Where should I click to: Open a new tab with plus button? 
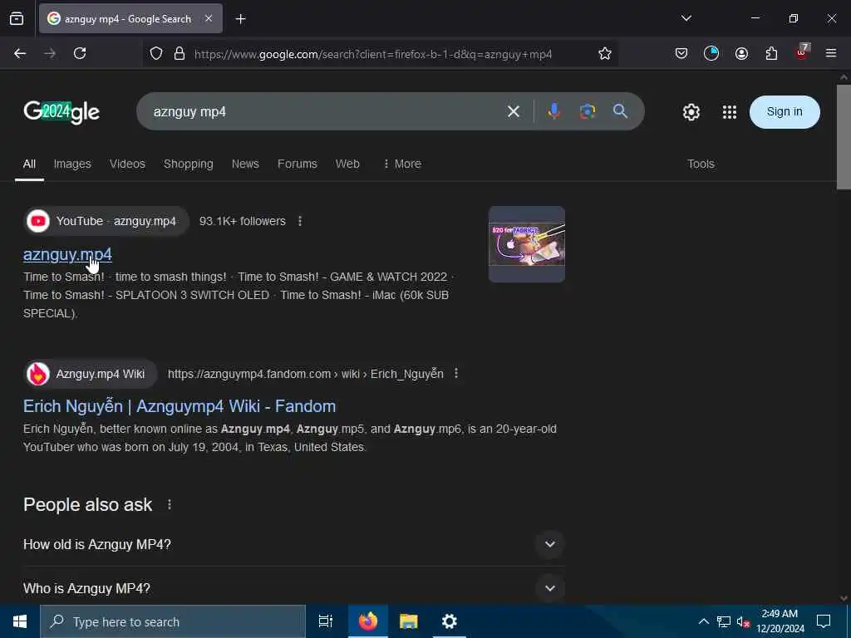[240, 19]
